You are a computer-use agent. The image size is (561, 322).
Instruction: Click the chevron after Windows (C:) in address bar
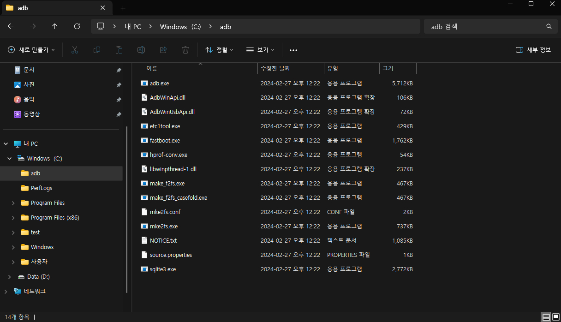point(210,26)
